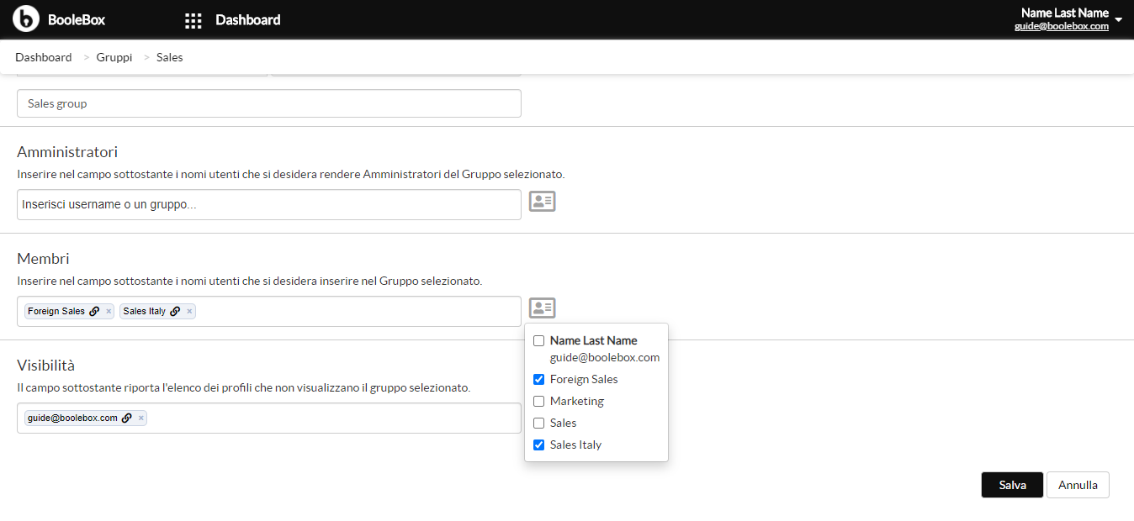
Task: Click the link icon on the Foreign Sales tag
Action: coord(94,311)
